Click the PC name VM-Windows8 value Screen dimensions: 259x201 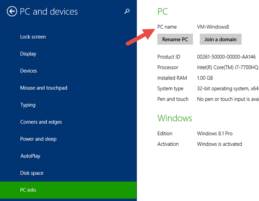pyautogui.click(x=213, y=27)
